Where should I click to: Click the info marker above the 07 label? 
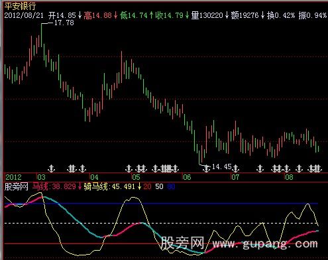236,168
